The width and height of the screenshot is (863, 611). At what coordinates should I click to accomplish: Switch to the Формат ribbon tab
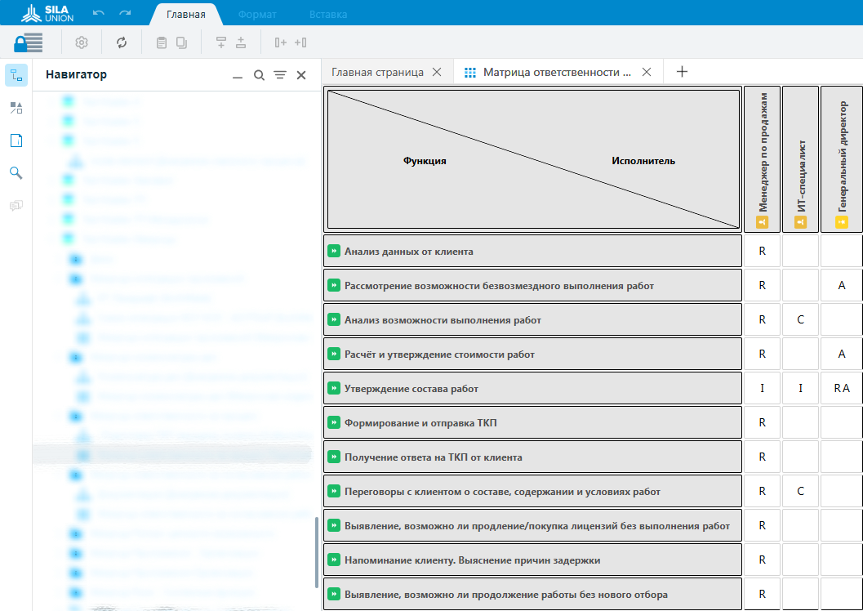pos(257,15)
